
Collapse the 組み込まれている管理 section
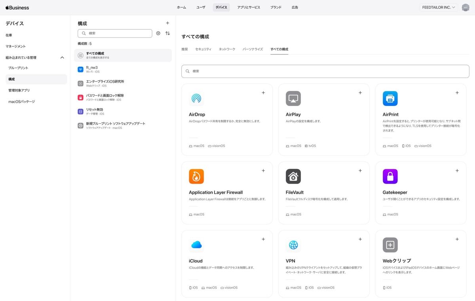pos(62,58)
